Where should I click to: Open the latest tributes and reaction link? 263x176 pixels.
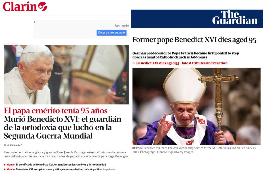182,63
